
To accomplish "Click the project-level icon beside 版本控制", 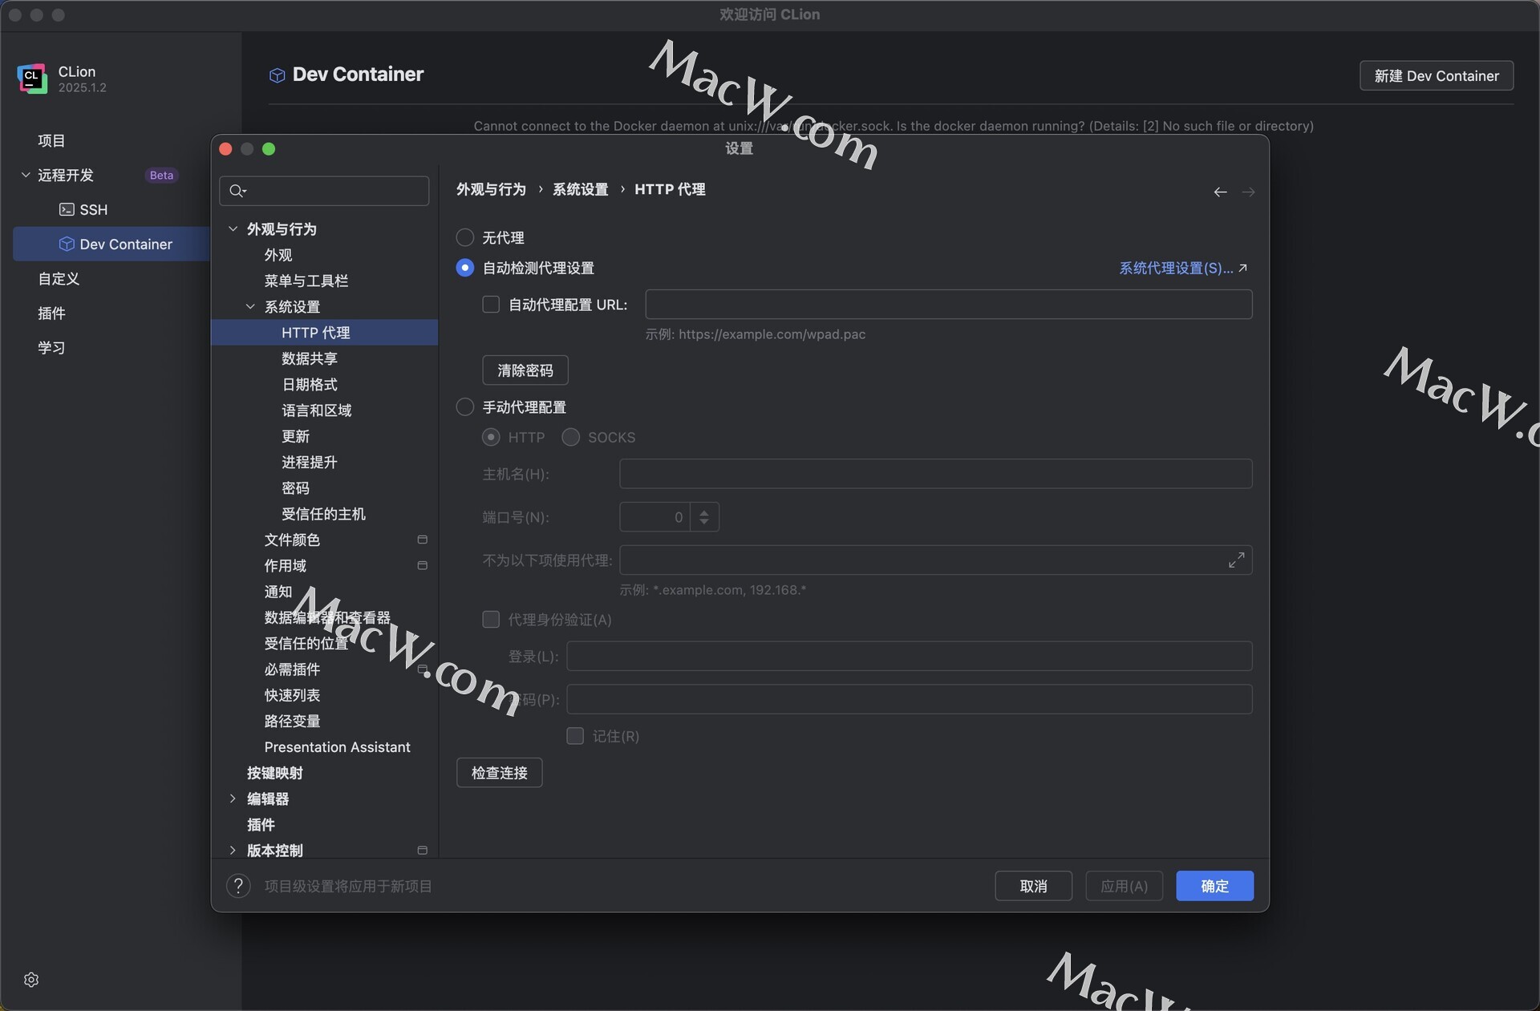I will point(422,850).
